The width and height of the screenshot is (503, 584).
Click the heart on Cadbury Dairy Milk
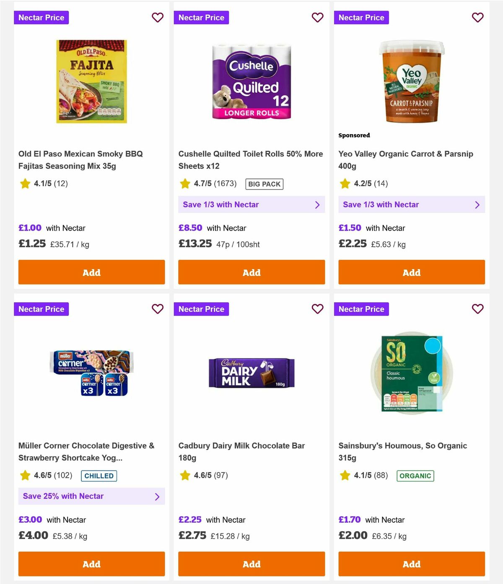(x=318, y=309)
